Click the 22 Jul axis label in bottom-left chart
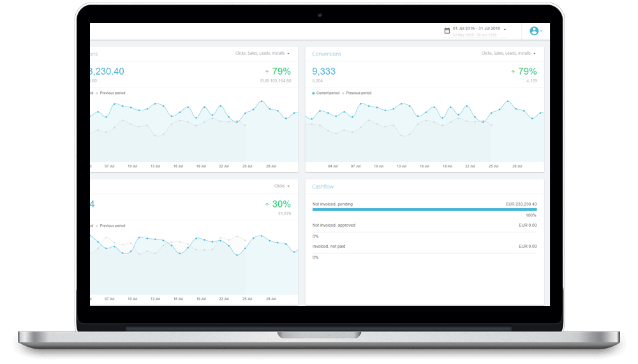Viewport: 638px width, 364px height. point(224,300)
